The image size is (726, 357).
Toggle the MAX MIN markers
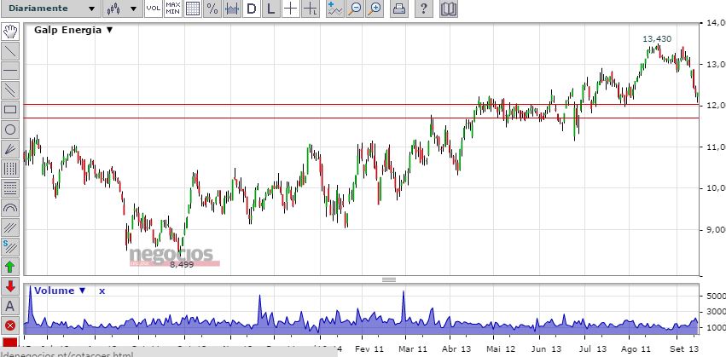(x=173, y=9)
